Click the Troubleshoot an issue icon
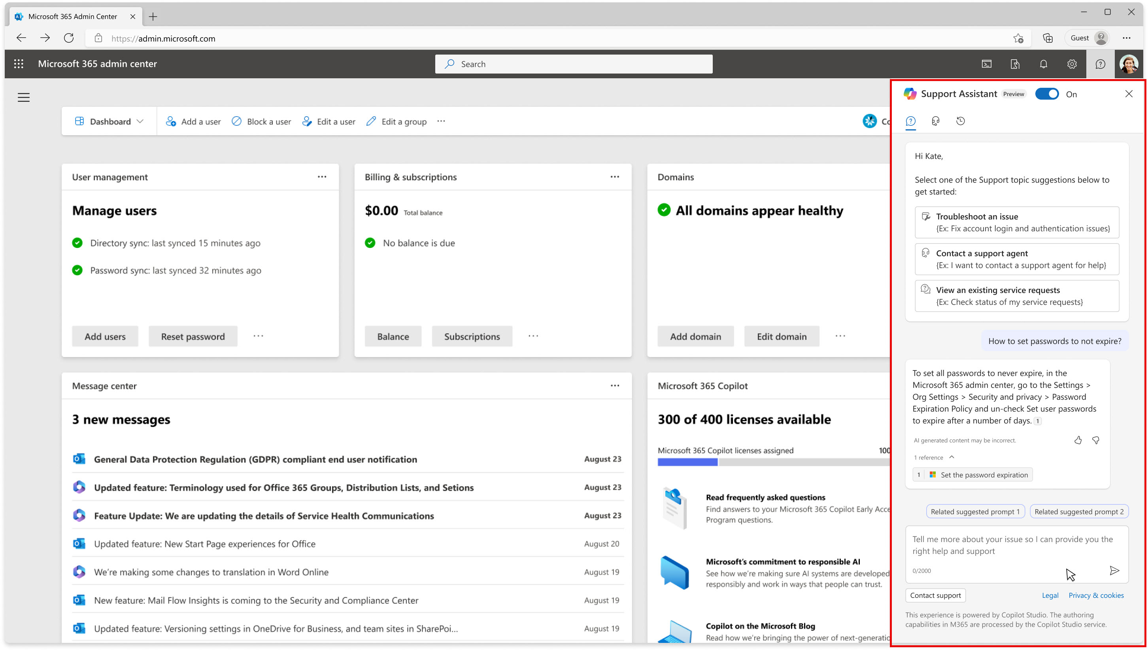Image resolution: width=1148 pixels, height=650 pixels. click(x=925, y=216)
